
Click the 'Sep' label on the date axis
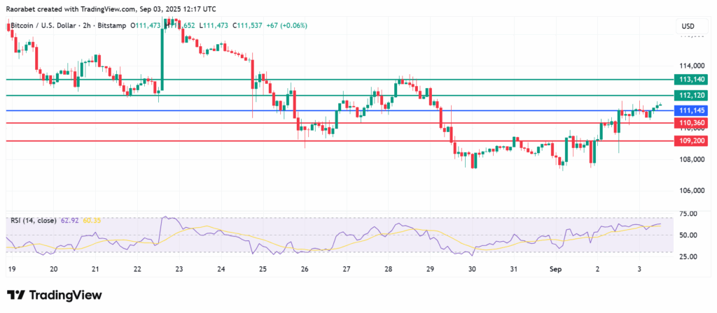[x=553, y=268]
